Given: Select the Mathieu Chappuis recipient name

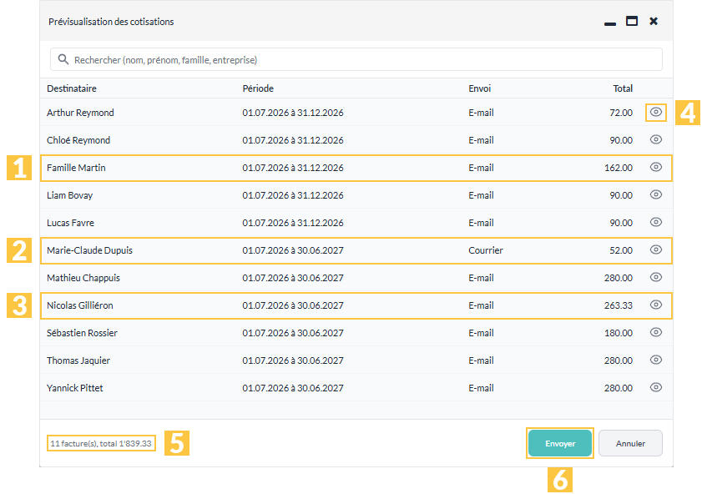Looking at the screenshot, I should (83, 278).
